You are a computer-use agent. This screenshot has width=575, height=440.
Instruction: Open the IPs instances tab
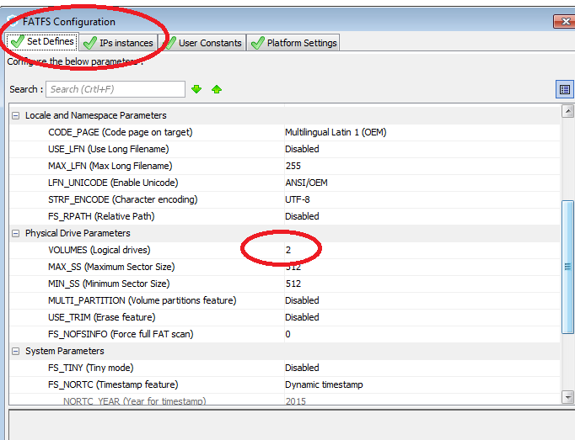click(118, 43)
